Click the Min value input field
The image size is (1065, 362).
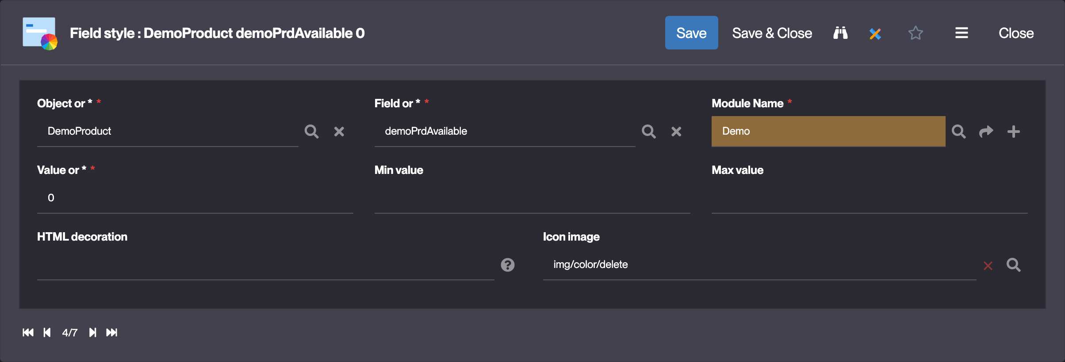(532, 198)
